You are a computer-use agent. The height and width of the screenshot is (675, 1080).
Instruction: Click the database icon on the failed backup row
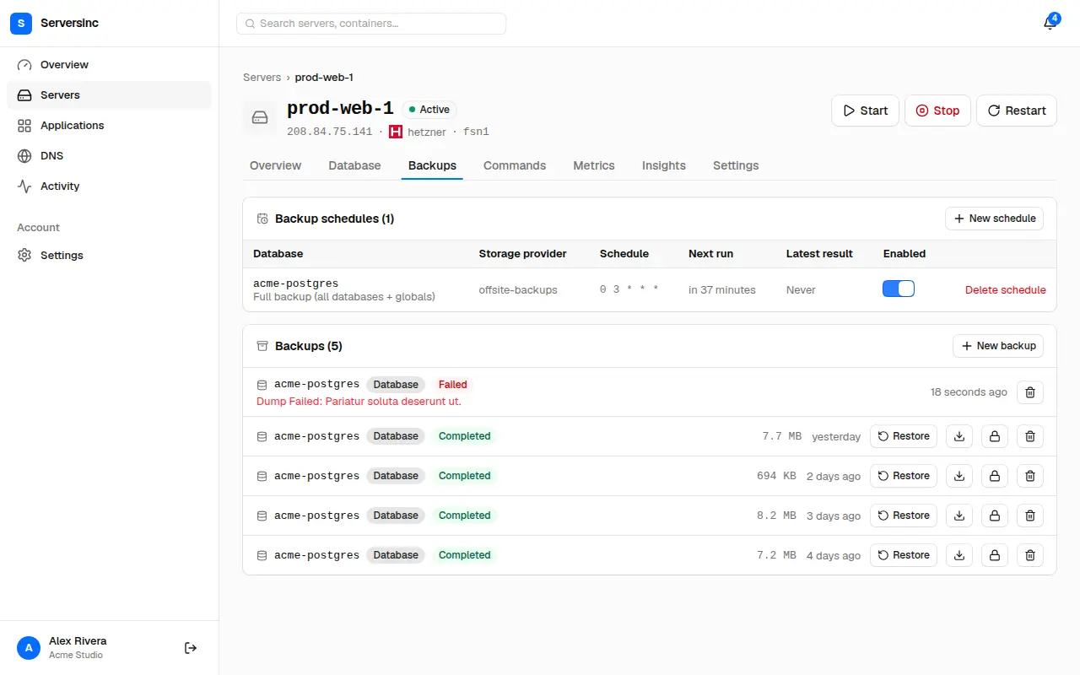(x=262, y=385)
